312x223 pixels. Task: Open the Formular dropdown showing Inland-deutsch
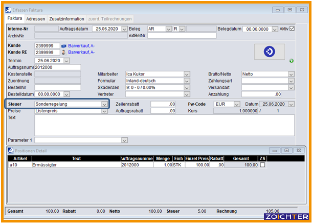[187, 81]
